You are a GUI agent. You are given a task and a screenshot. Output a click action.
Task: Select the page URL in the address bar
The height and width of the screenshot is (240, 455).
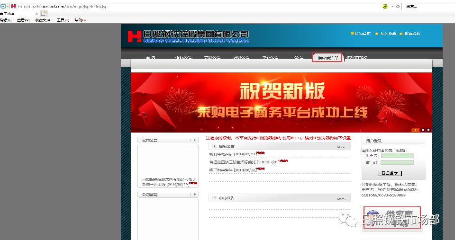pos(62,6)
